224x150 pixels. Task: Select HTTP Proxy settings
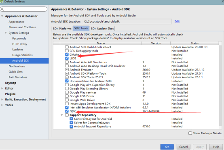(x=19, y=44)
